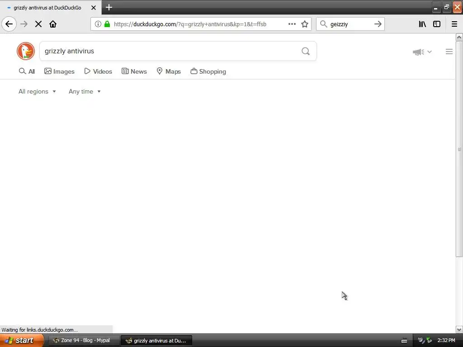The height and width of the screenshot is (347, 463).
Task: Run search with DuckDuckGo magnifier button
Action: pyautogui.click(x=306, y=51)
